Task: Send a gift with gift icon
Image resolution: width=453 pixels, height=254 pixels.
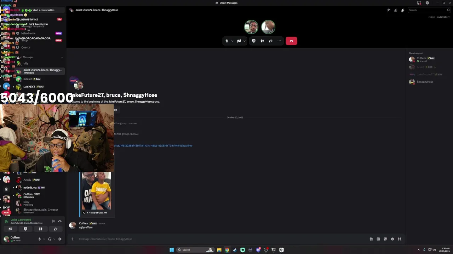Action: [x=371, y=239]
